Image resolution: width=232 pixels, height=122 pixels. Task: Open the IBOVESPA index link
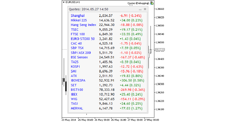pos(78,80)
